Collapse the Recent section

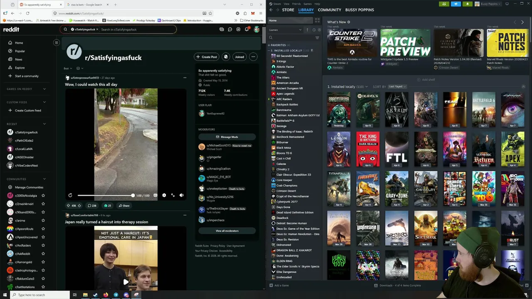click(44, 124)
